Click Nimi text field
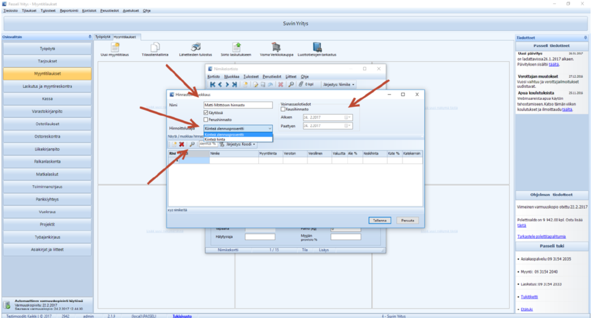Image resolution: width=591 pixels, height=318 pixels. point(238,105)
